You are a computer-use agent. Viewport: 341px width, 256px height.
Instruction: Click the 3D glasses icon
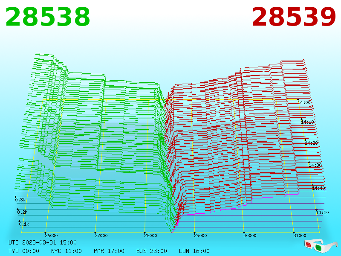click(321, 246)
